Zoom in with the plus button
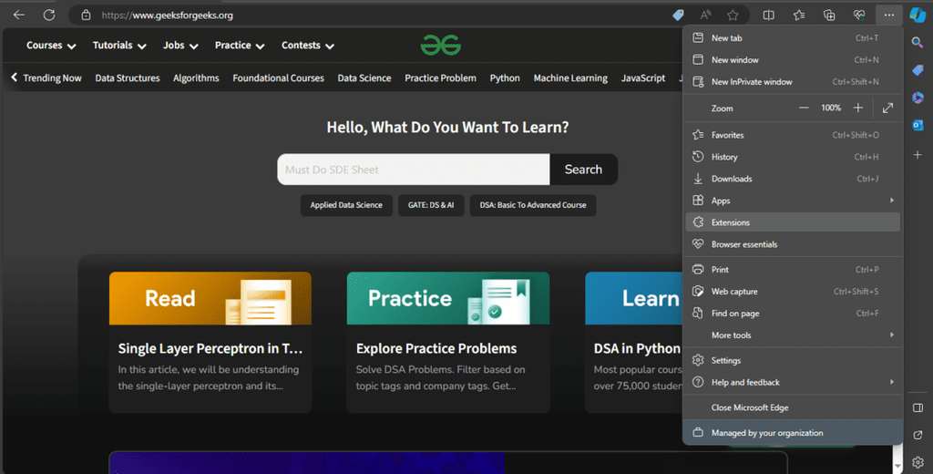This screenshot has height=474, width=933. pos(858,108)
